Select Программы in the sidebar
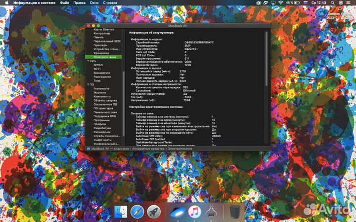The height and width of the screenshot is (222, 356). [101, 120]
